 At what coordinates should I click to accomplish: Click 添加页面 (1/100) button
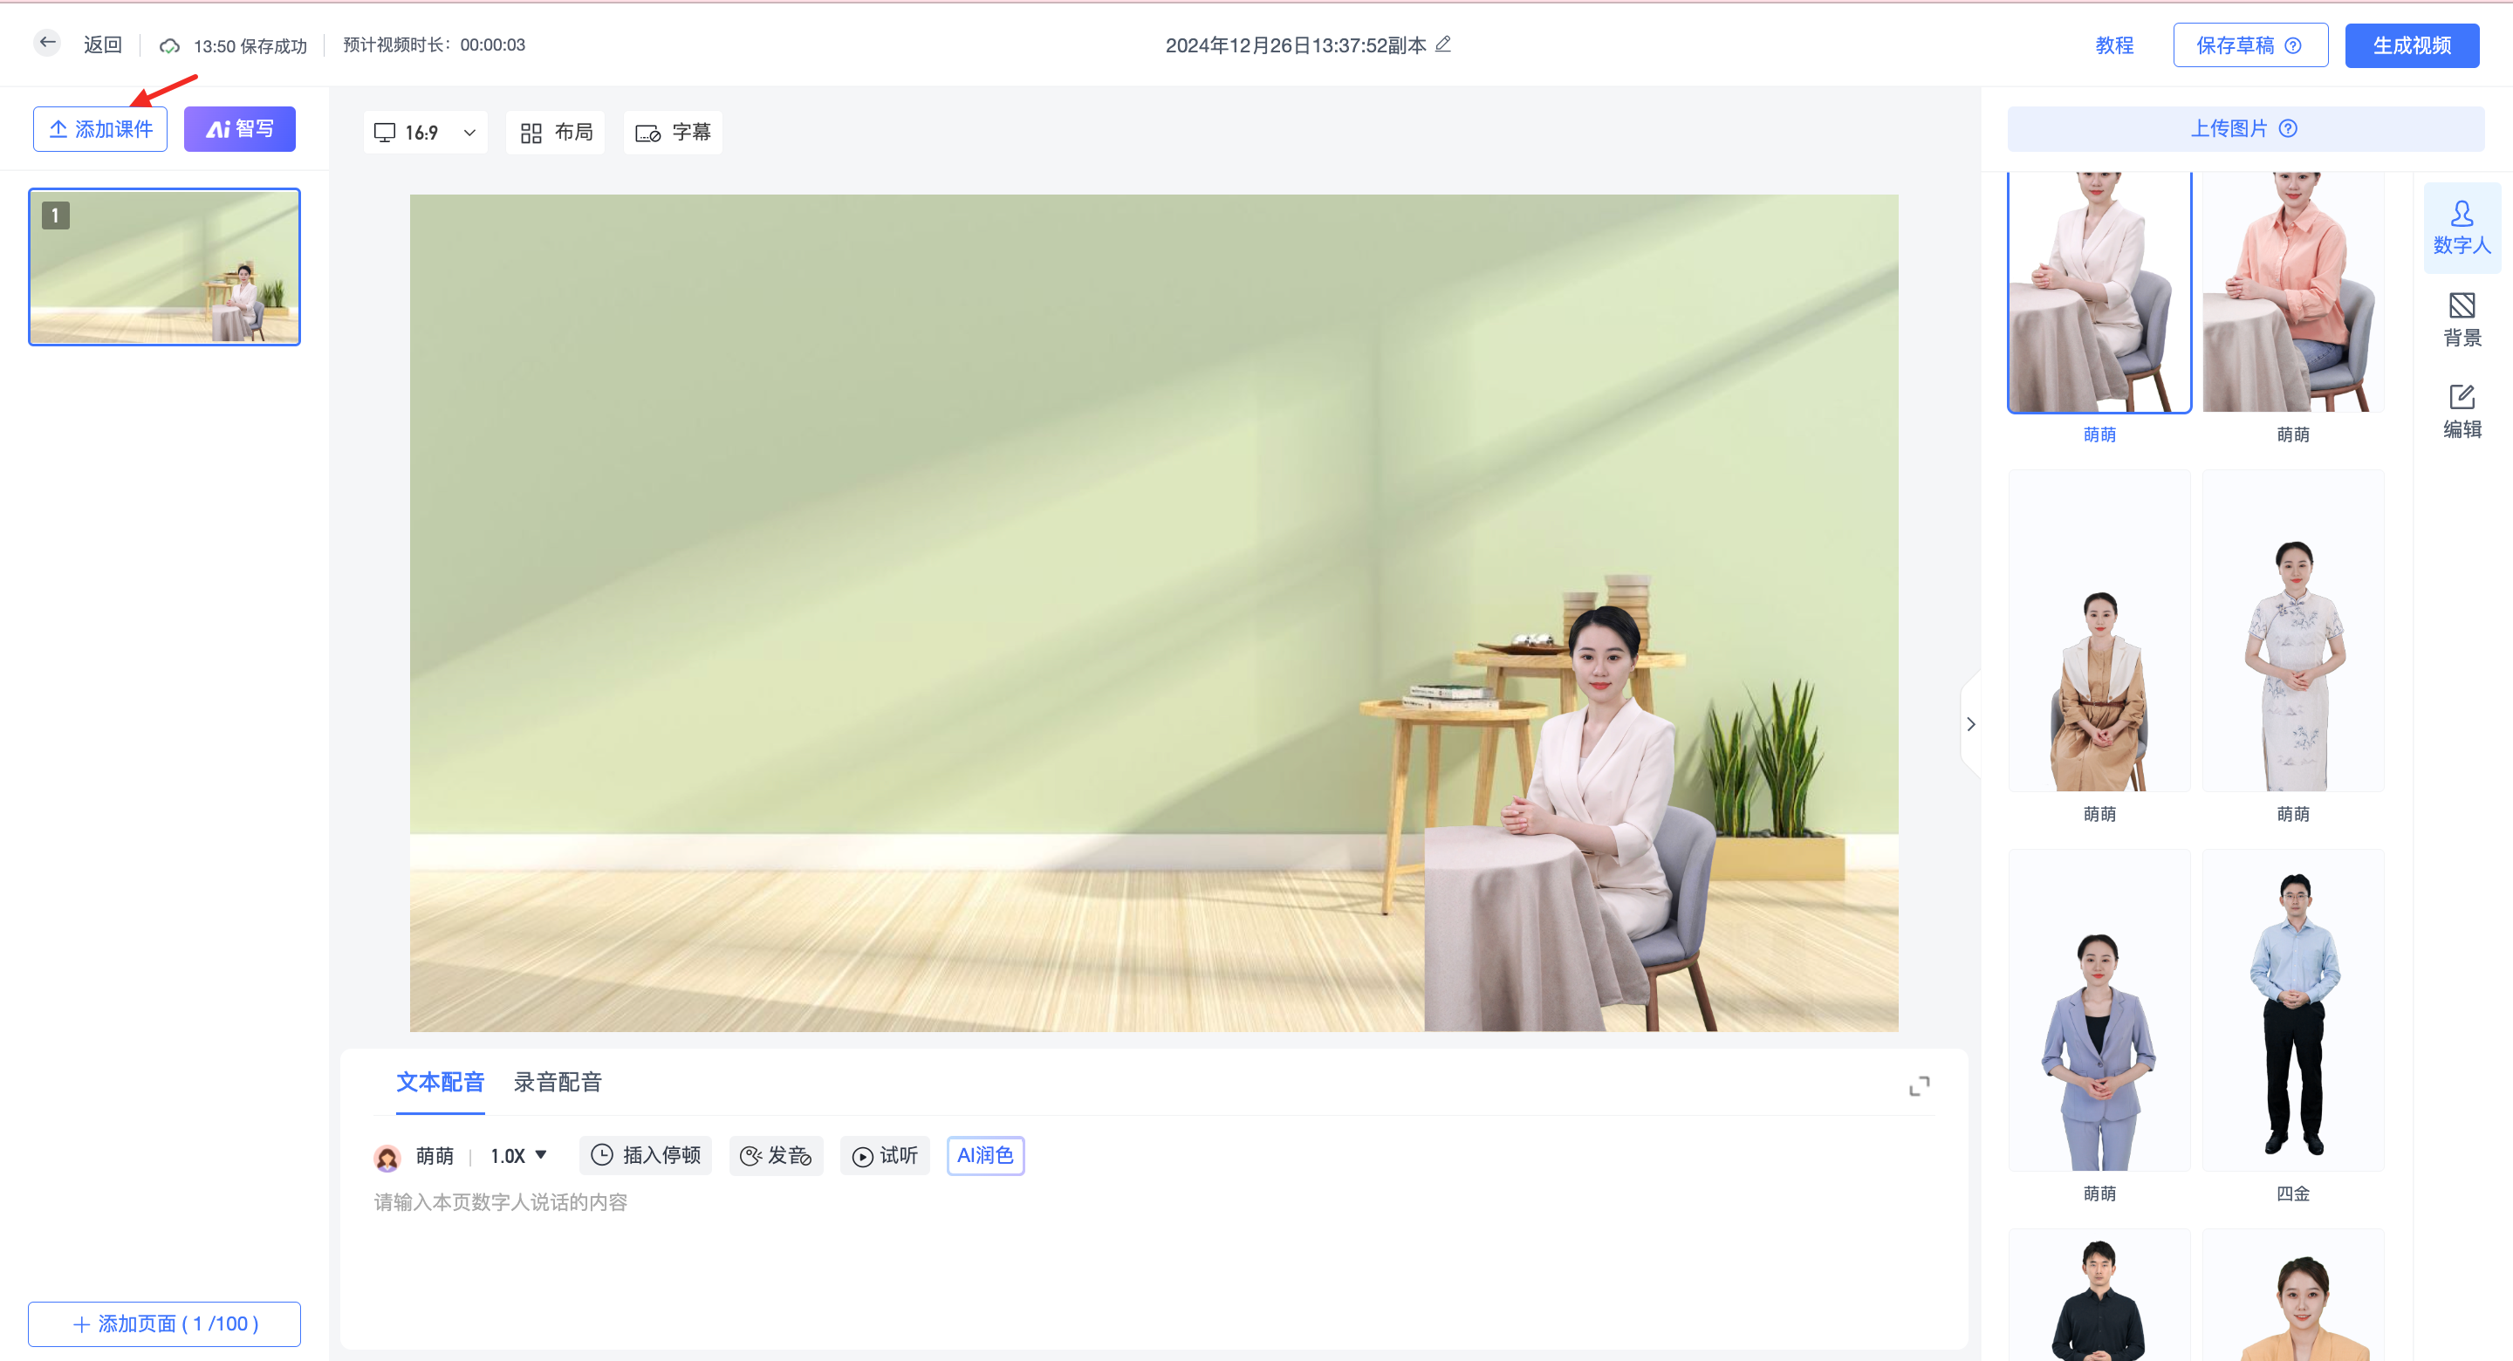point(164,1324)
